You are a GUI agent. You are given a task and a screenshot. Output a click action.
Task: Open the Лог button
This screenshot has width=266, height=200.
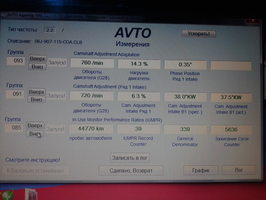[239, 170]
